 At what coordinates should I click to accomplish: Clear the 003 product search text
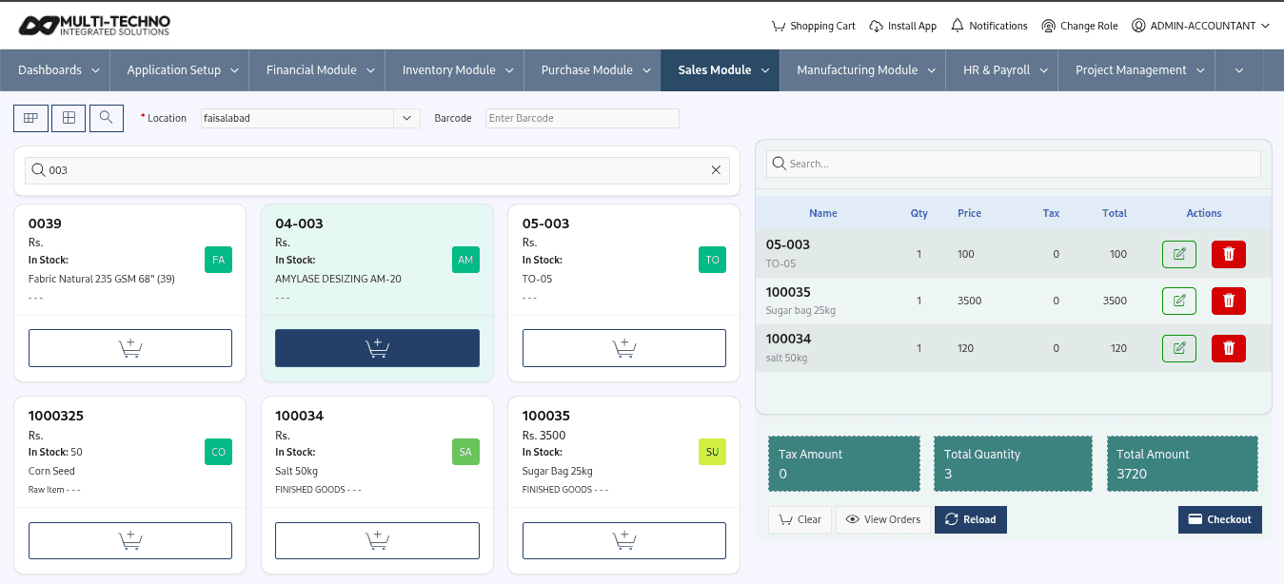coord(716,170)
